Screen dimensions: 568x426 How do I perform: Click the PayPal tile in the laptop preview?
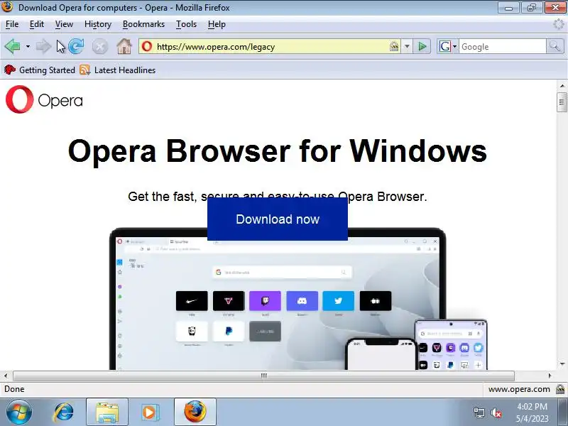(x=229, y=331)
